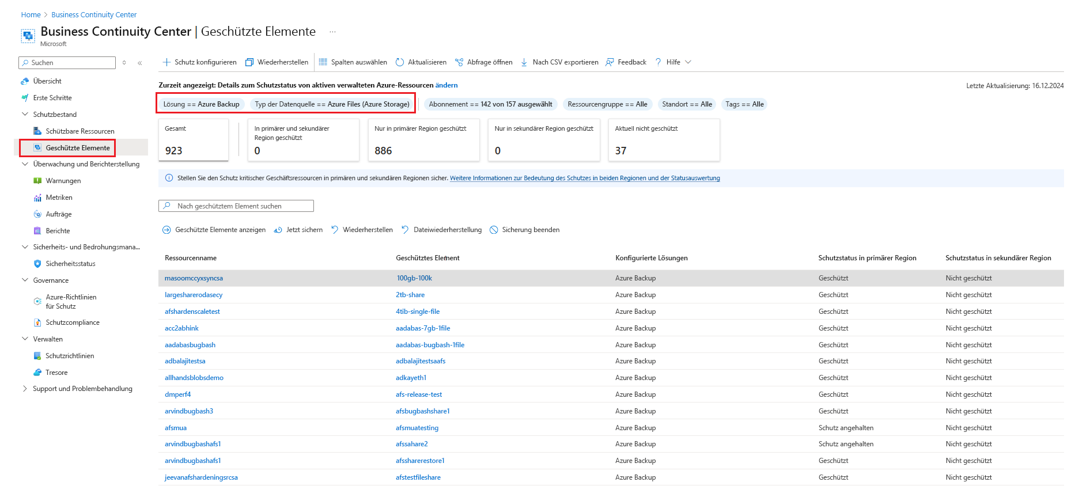
Task: Click Jetzt sichern backup action
Action: point(298,230)
